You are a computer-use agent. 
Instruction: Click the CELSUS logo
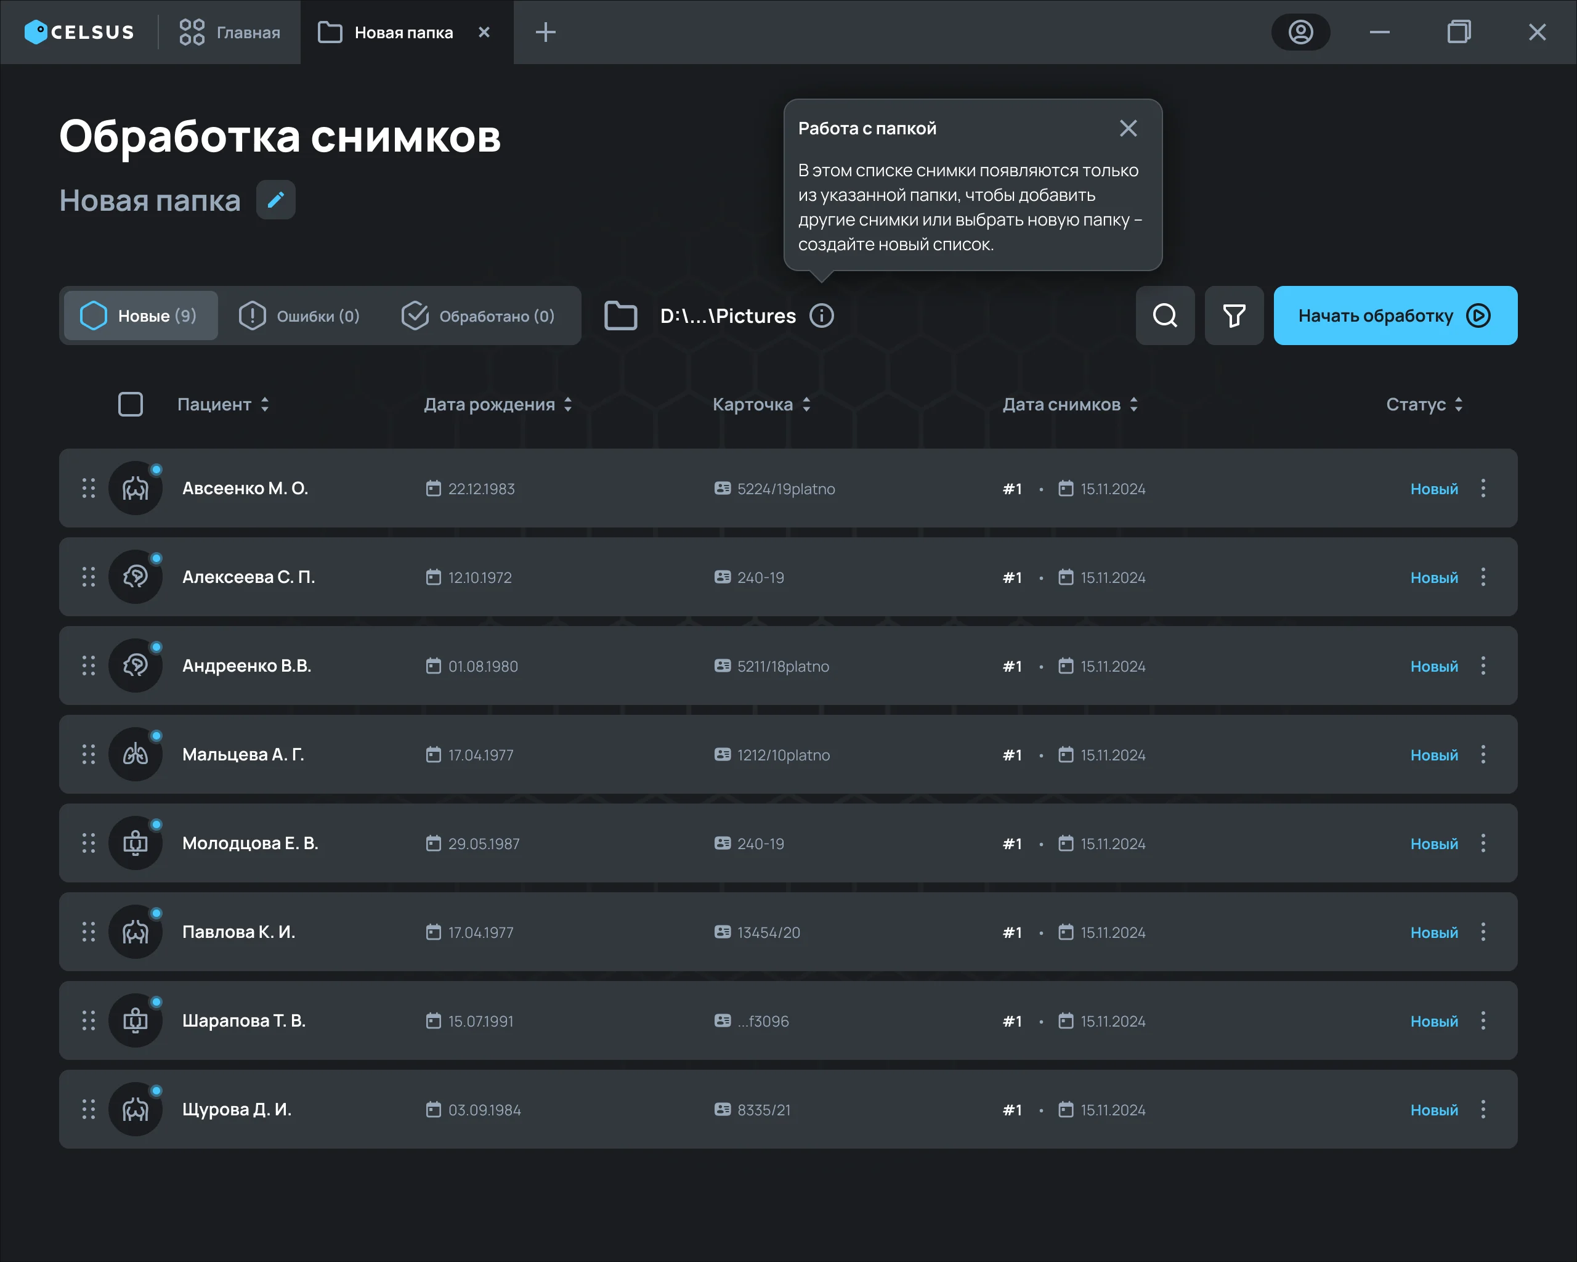tap(79, 32)
